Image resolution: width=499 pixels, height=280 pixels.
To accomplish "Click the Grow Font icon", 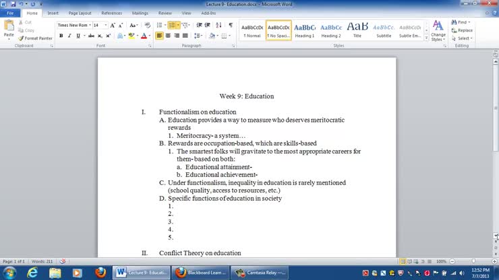I will [x=113, y=25].
